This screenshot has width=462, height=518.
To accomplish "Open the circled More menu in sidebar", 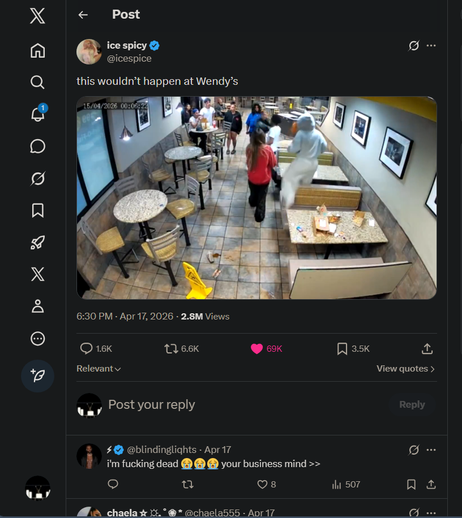I will click(37, 339).
